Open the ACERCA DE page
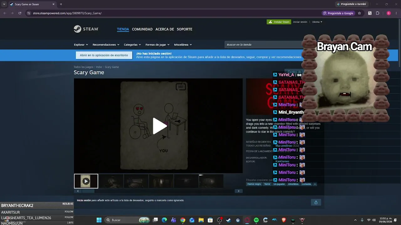This screenshot has width=401, height=225. (165, 29)
